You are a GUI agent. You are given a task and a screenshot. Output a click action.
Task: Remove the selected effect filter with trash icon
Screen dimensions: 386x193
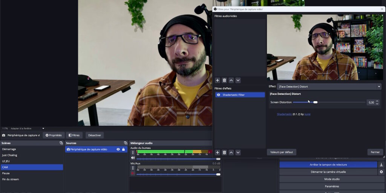[224, 152]
